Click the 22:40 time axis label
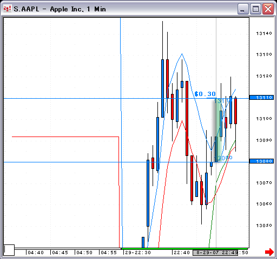This screenshot has width=277, height=259. (x=182, y=253)
